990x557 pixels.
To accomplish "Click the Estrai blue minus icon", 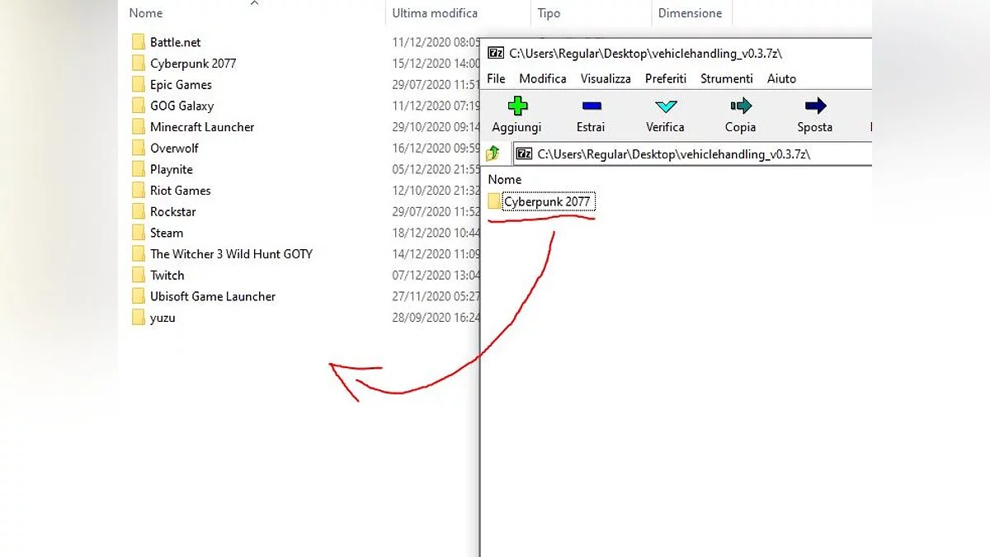I will click(x=592, y=106).
